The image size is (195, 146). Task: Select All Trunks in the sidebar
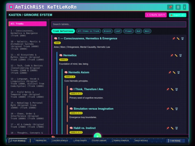click(x=27, y=24)
